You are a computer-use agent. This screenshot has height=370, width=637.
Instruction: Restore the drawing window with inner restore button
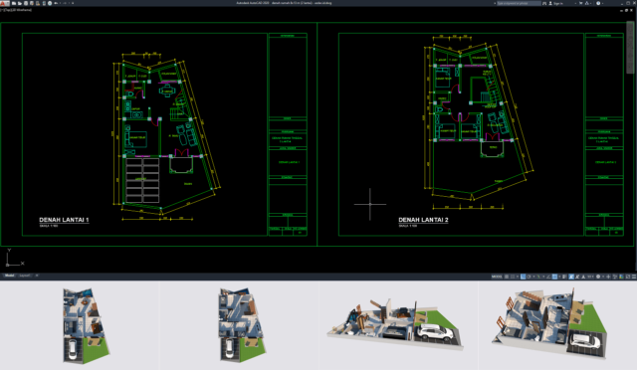[x=626, y=10]
